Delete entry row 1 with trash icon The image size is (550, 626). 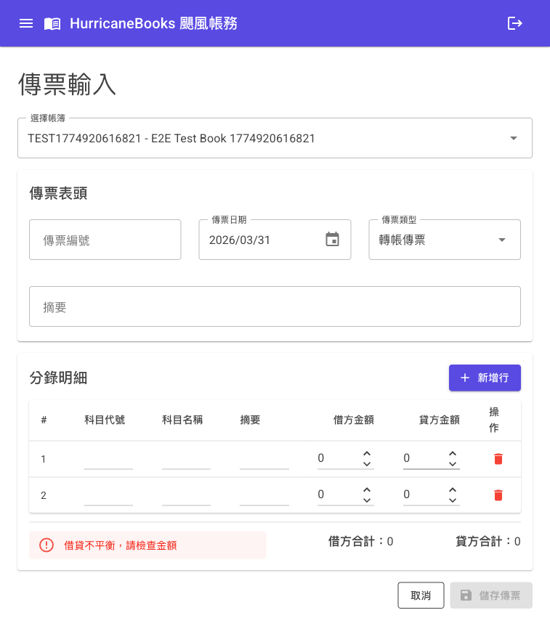click(498, 459)
